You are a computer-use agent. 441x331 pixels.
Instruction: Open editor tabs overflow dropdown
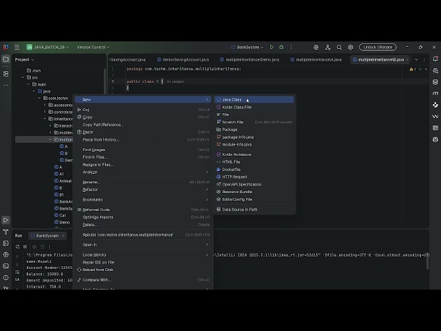[x=416, y=59]
